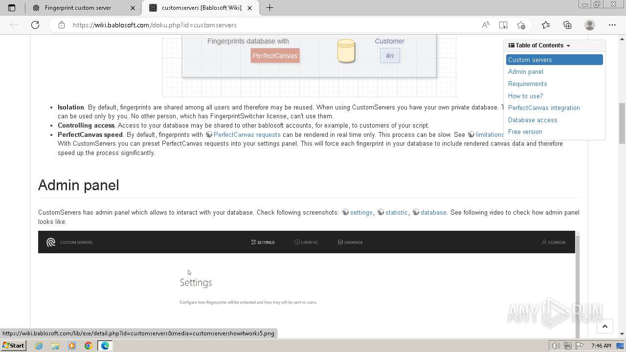626x352 pixels.
Task: Close the Fingerprint custom server tab
Action: pyautogui.click(x=133, y=8)
